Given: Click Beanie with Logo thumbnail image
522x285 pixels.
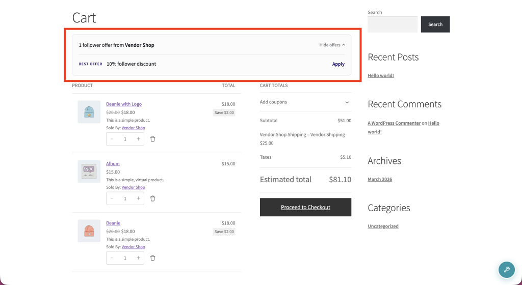Looking at the screenshot, I should (89, 112).
